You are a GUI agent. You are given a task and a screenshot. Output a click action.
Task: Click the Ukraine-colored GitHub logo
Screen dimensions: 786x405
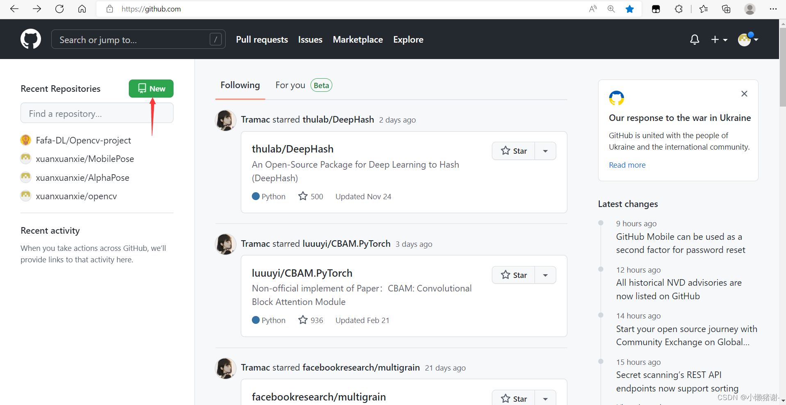click(617, 98)
